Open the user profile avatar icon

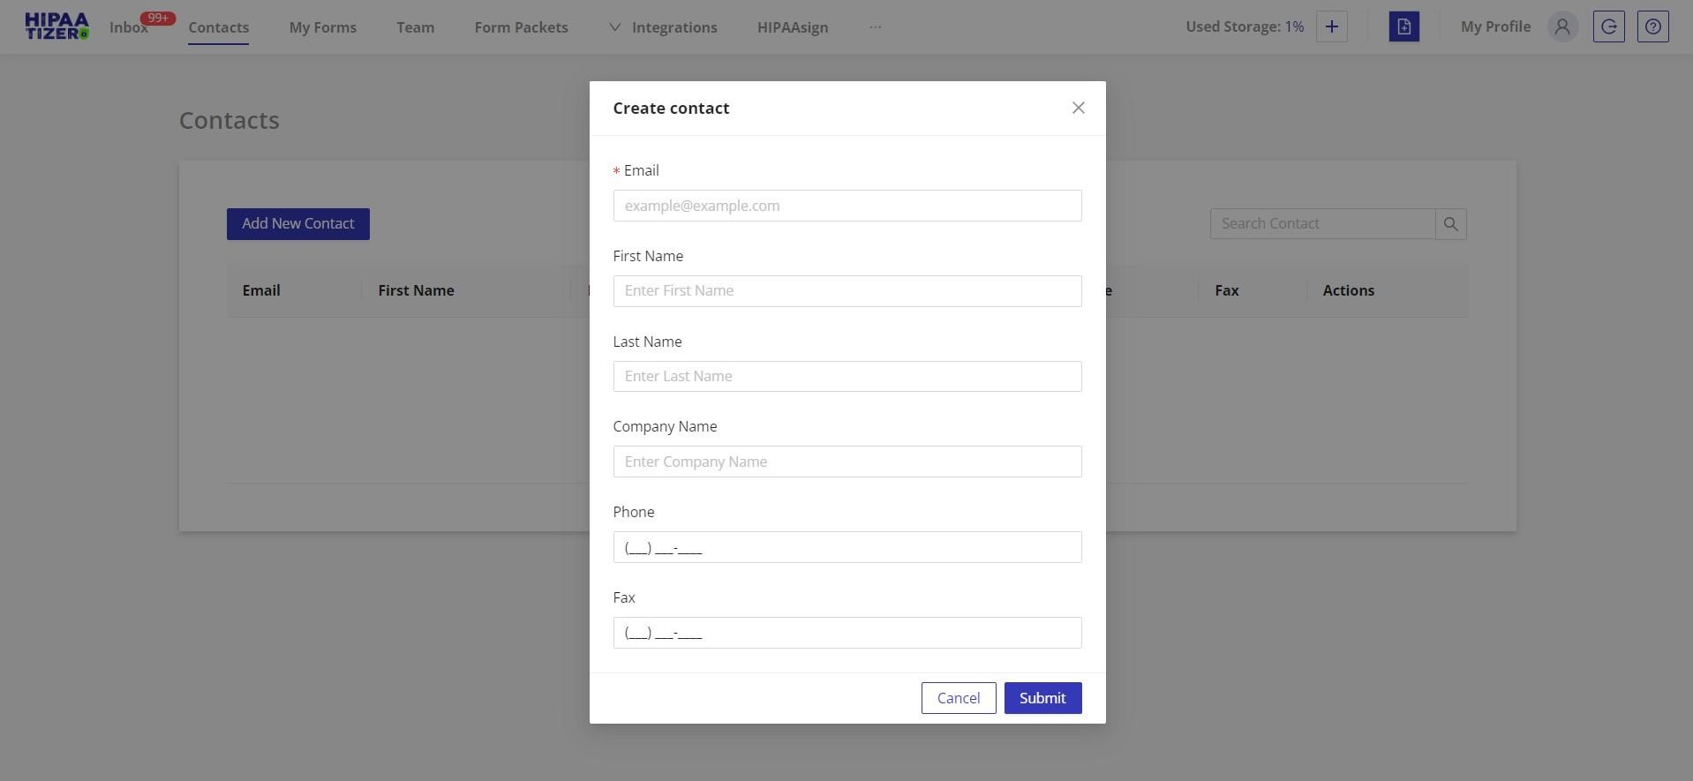[x=1561, y=26]
